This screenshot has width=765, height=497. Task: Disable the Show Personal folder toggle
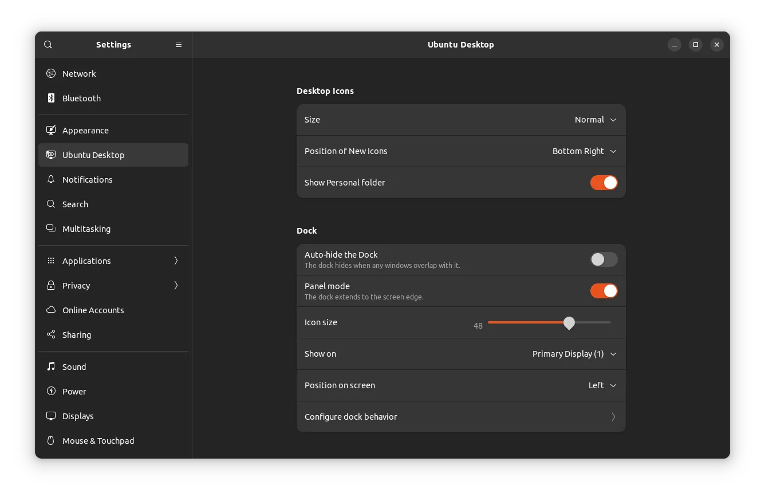(604, 182)
